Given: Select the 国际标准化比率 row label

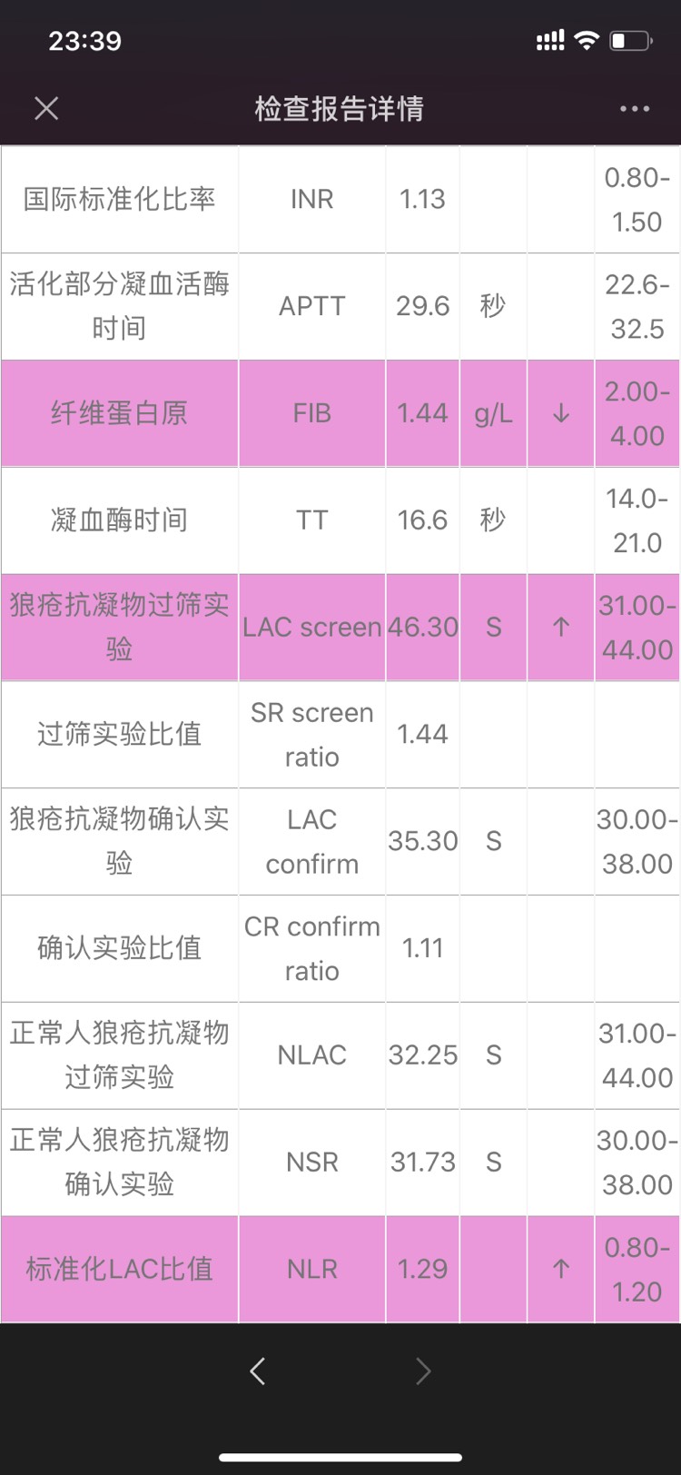Looking at the screenshot, I should 119,199.
